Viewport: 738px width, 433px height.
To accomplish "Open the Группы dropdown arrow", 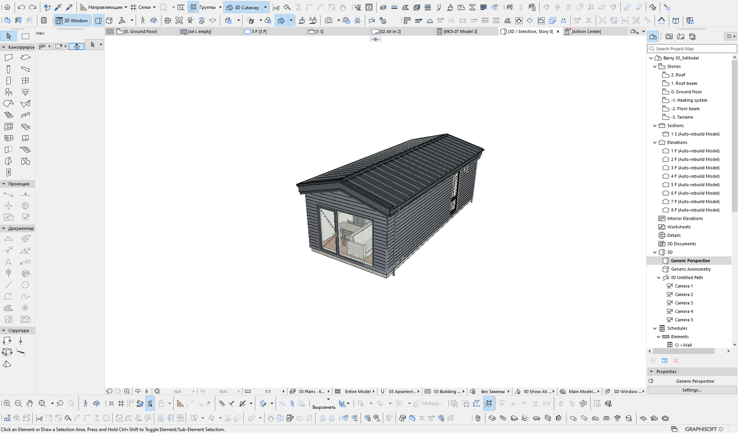I will coord(220,7).
